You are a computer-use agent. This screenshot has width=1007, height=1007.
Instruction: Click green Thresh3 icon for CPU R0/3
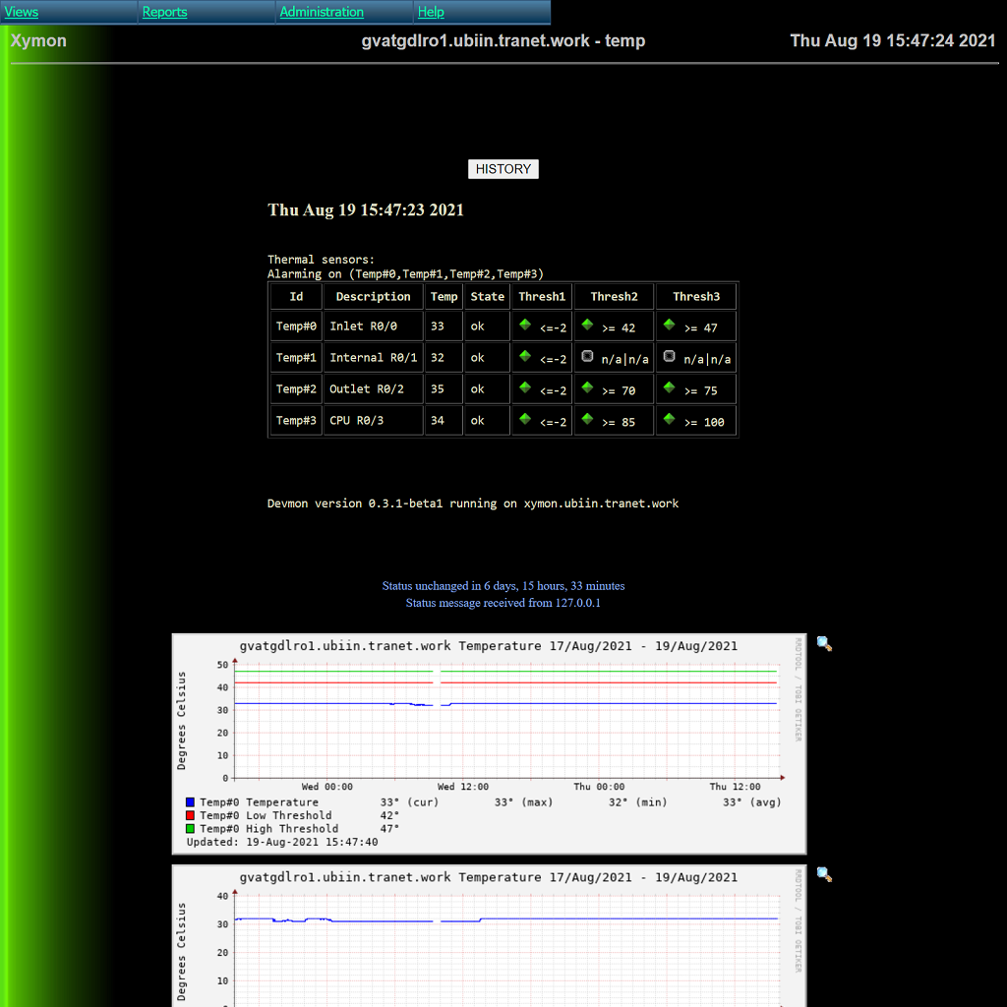coord(669,419)
